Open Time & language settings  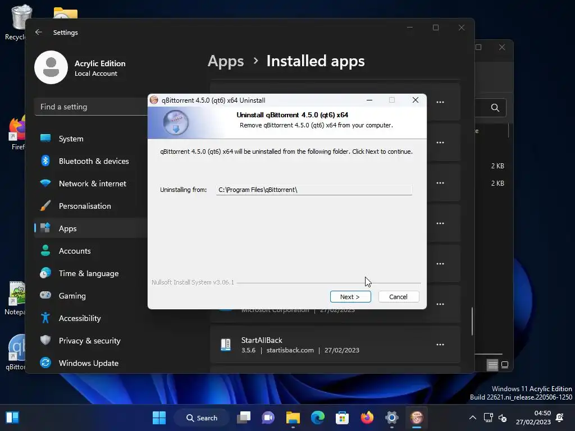91,273
